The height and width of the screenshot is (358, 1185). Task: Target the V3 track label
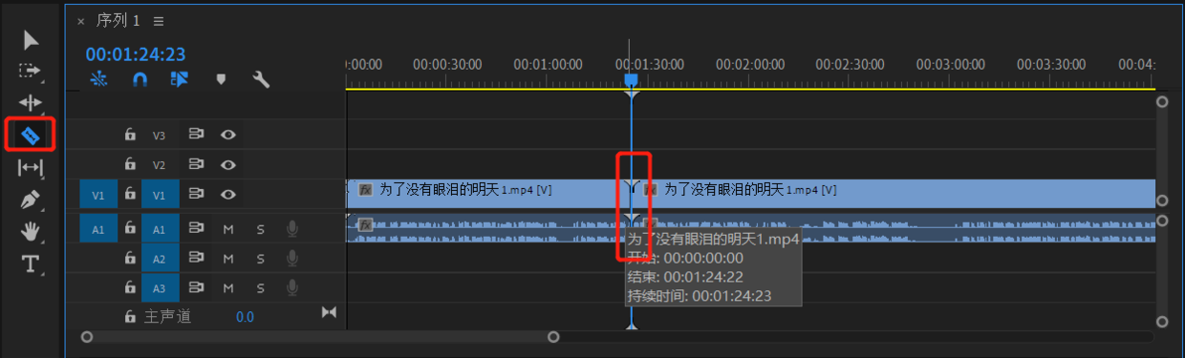point(160,136)
